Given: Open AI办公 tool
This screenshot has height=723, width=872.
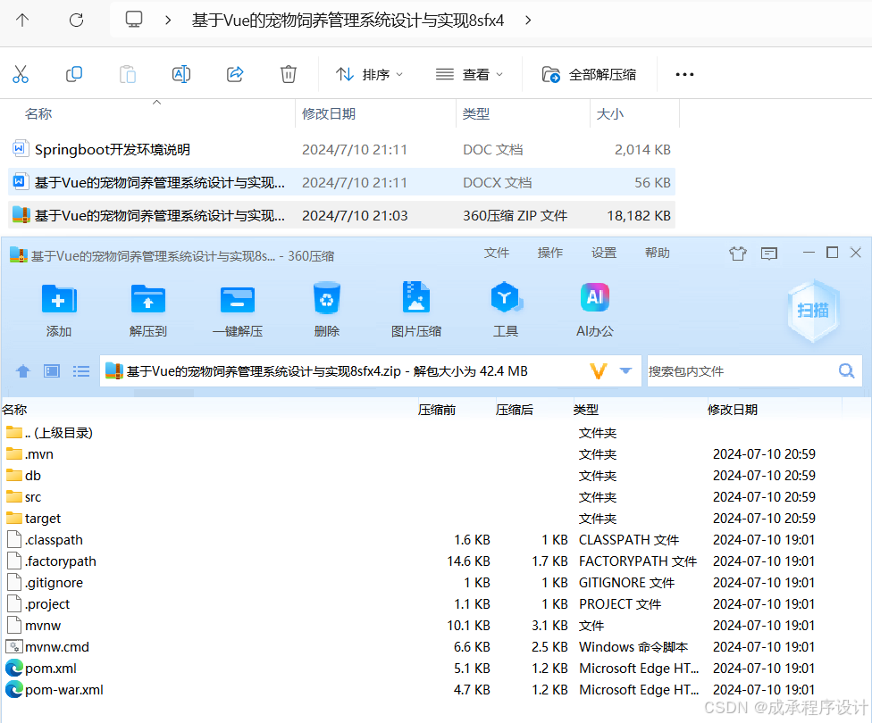Looking at the screenshot, I should coord(594,310).
